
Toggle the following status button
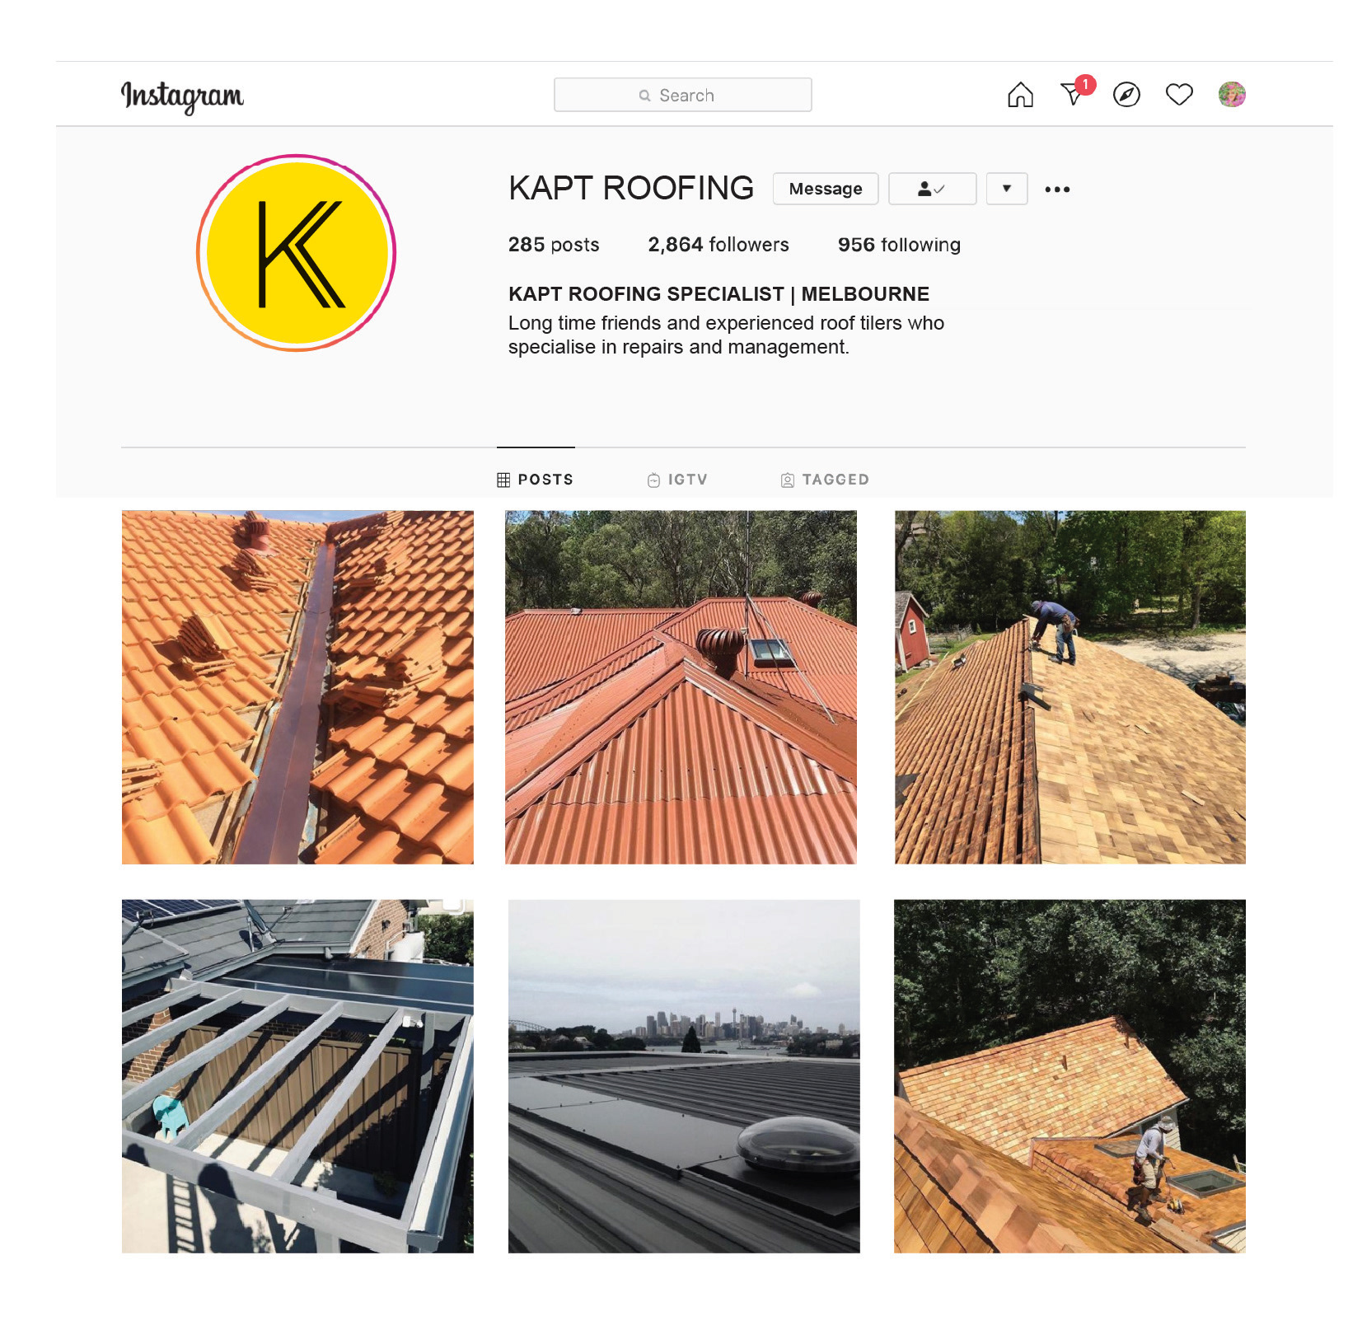pos(932,189)
